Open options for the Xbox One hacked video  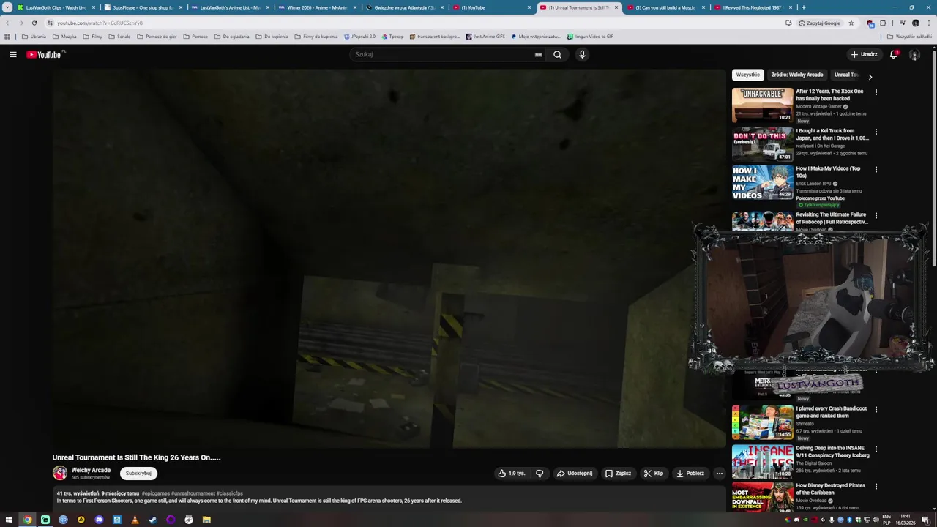tap(876, 92)
